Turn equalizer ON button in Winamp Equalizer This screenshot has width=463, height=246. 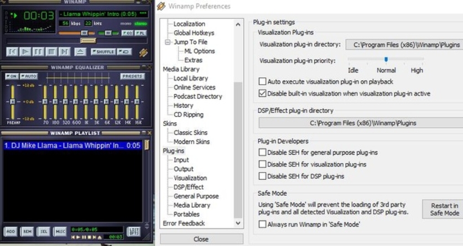coord(12,76)
